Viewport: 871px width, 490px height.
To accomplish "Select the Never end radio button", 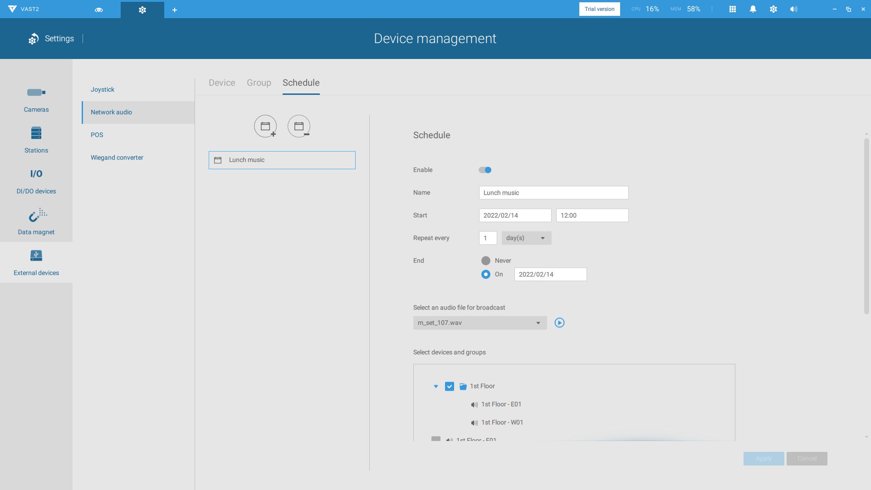I will coord(486,261).
